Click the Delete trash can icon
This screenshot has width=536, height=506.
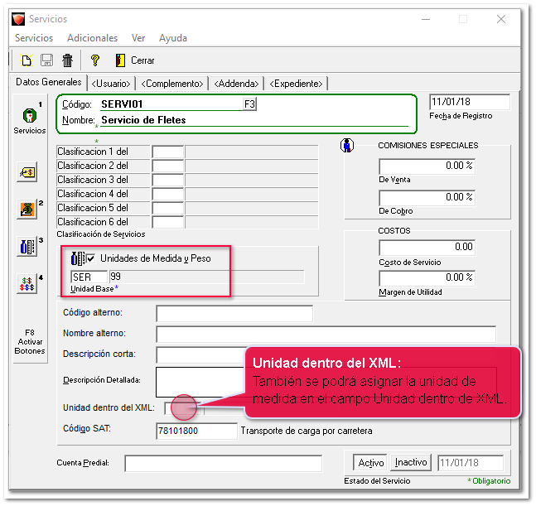pyautogui.click(x=68, y=60)
